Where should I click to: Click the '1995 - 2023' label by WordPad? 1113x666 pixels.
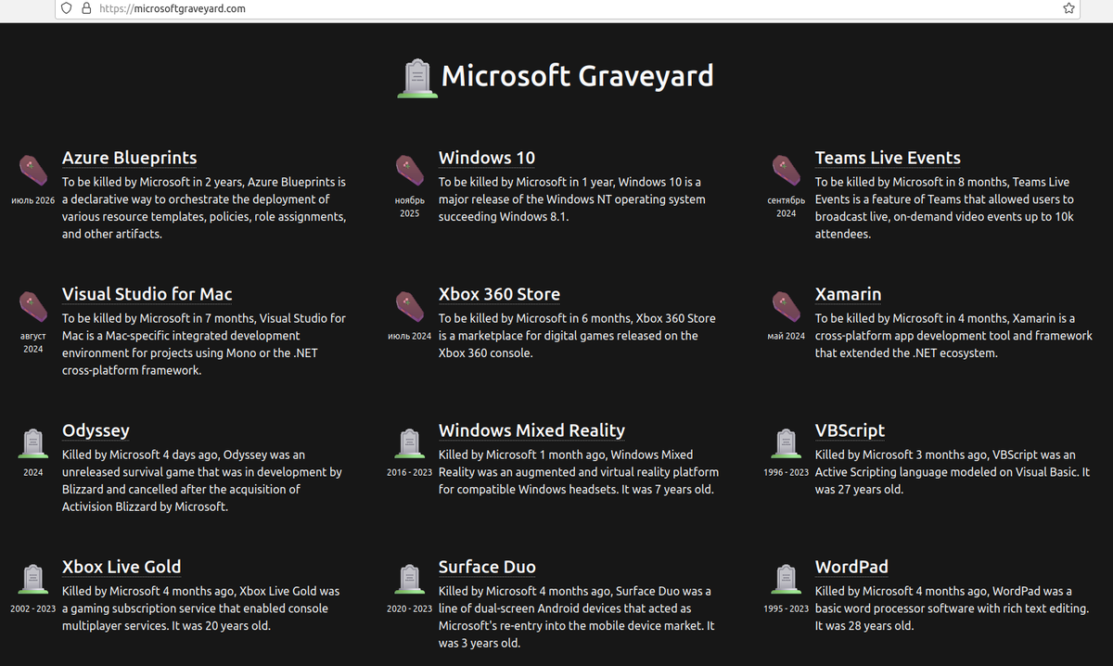787,609
